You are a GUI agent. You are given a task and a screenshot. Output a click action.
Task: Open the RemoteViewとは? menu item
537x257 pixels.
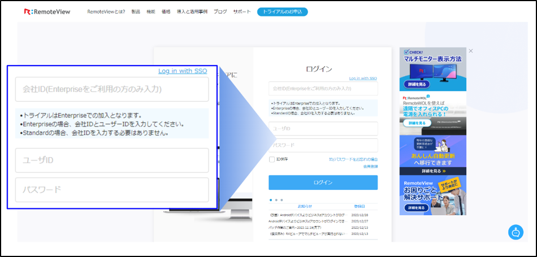pos(106,12)
